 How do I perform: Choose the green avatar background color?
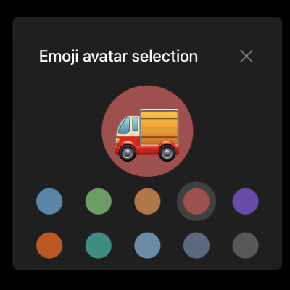point(99,202)
